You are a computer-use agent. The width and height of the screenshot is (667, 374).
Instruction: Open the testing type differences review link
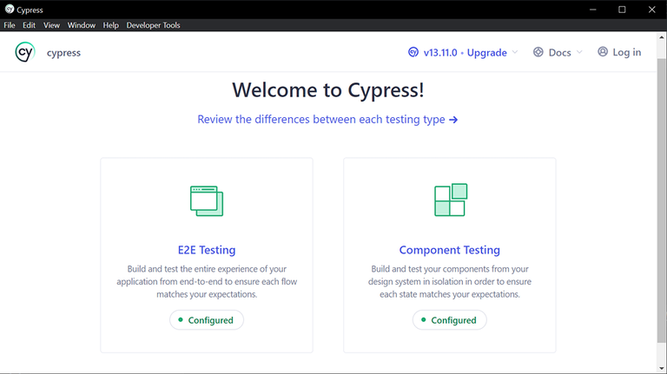[x=327, y=120]
